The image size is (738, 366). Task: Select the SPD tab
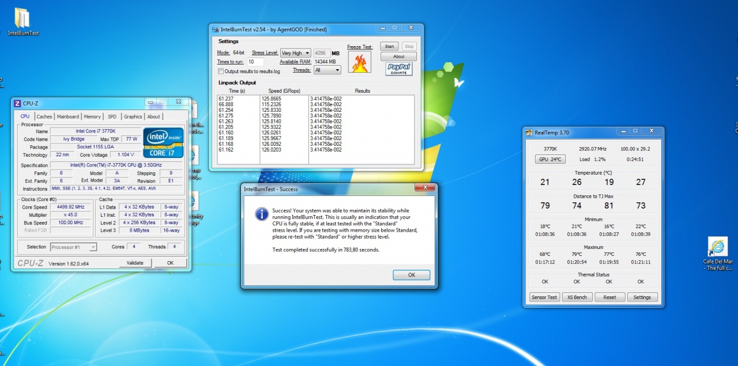click(x=112, y=116)
